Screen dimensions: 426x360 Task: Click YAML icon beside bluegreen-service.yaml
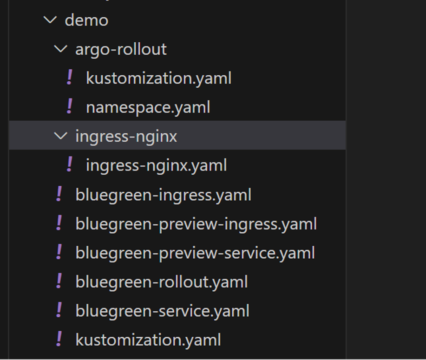coord(59,310)
